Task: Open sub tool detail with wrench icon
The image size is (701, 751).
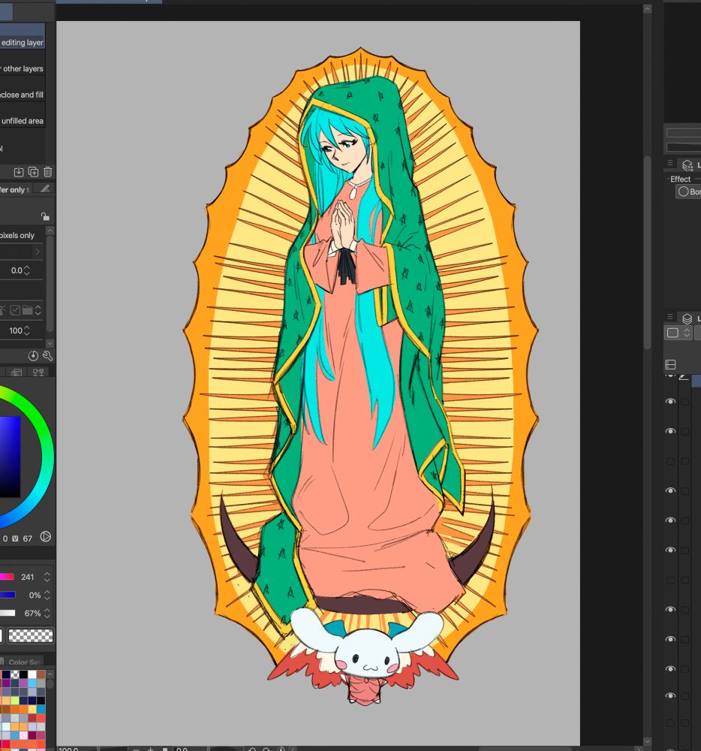Action: pyautogui.click(x=47, y=355)
